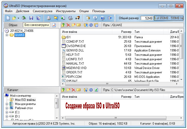
Task: Open the recent files dropdown arrow beside Open
Action: click(18, 18)
